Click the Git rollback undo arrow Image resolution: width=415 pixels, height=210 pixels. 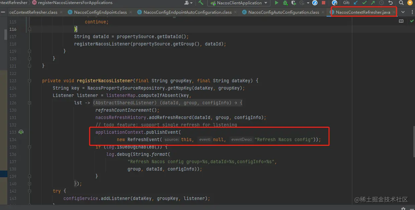(390, 3)
